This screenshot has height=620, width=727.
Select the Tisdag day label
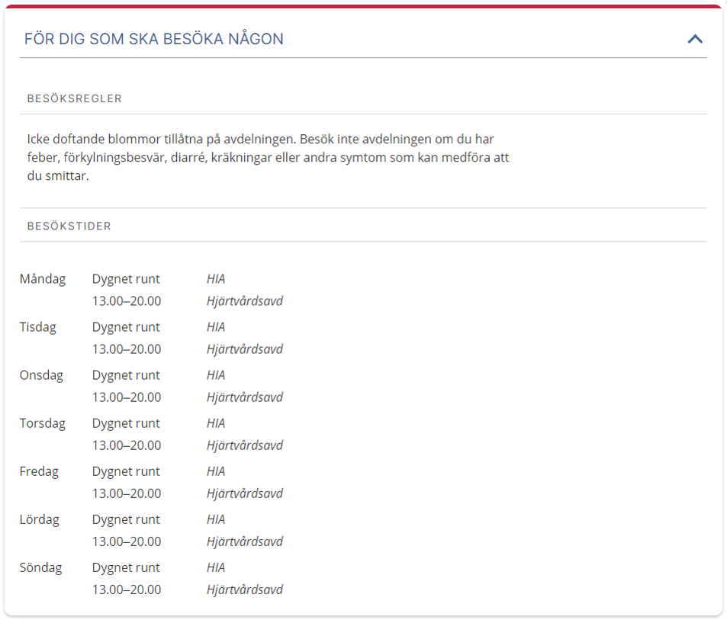(37, 327)
